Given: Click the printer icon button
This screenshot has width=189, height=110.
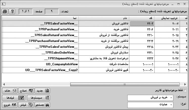Looking at the screenshot, I should pyautogui.click(x=5, y=12).
